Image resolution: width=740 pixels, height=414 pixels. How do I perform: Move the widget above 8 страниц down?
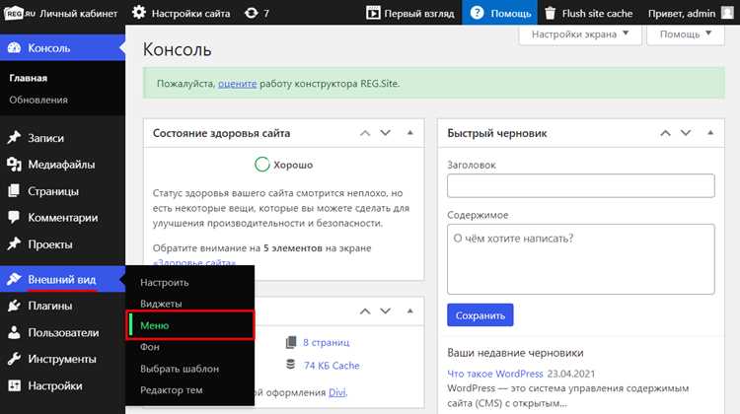(x=385, y=311)
